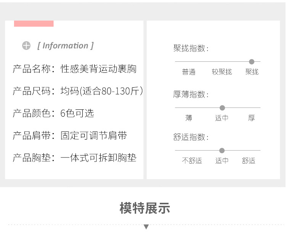Click the 聚拢指数 slider handle

coord(252,62)
